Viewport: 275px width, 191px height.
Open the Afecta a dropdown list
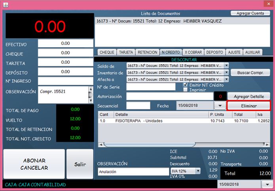click(226, 79)
